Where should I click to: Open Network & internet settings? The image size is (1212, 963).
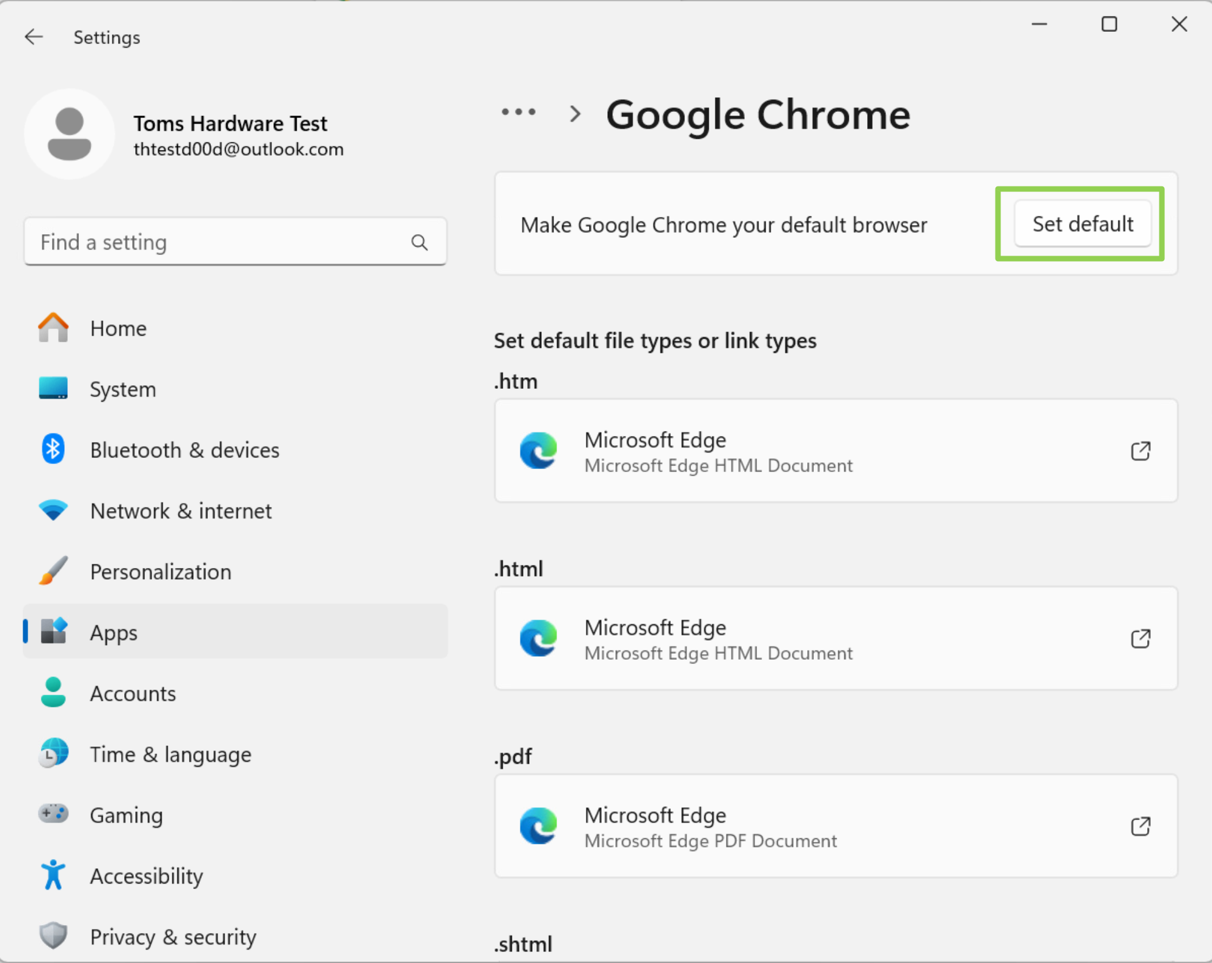(235, 511)
